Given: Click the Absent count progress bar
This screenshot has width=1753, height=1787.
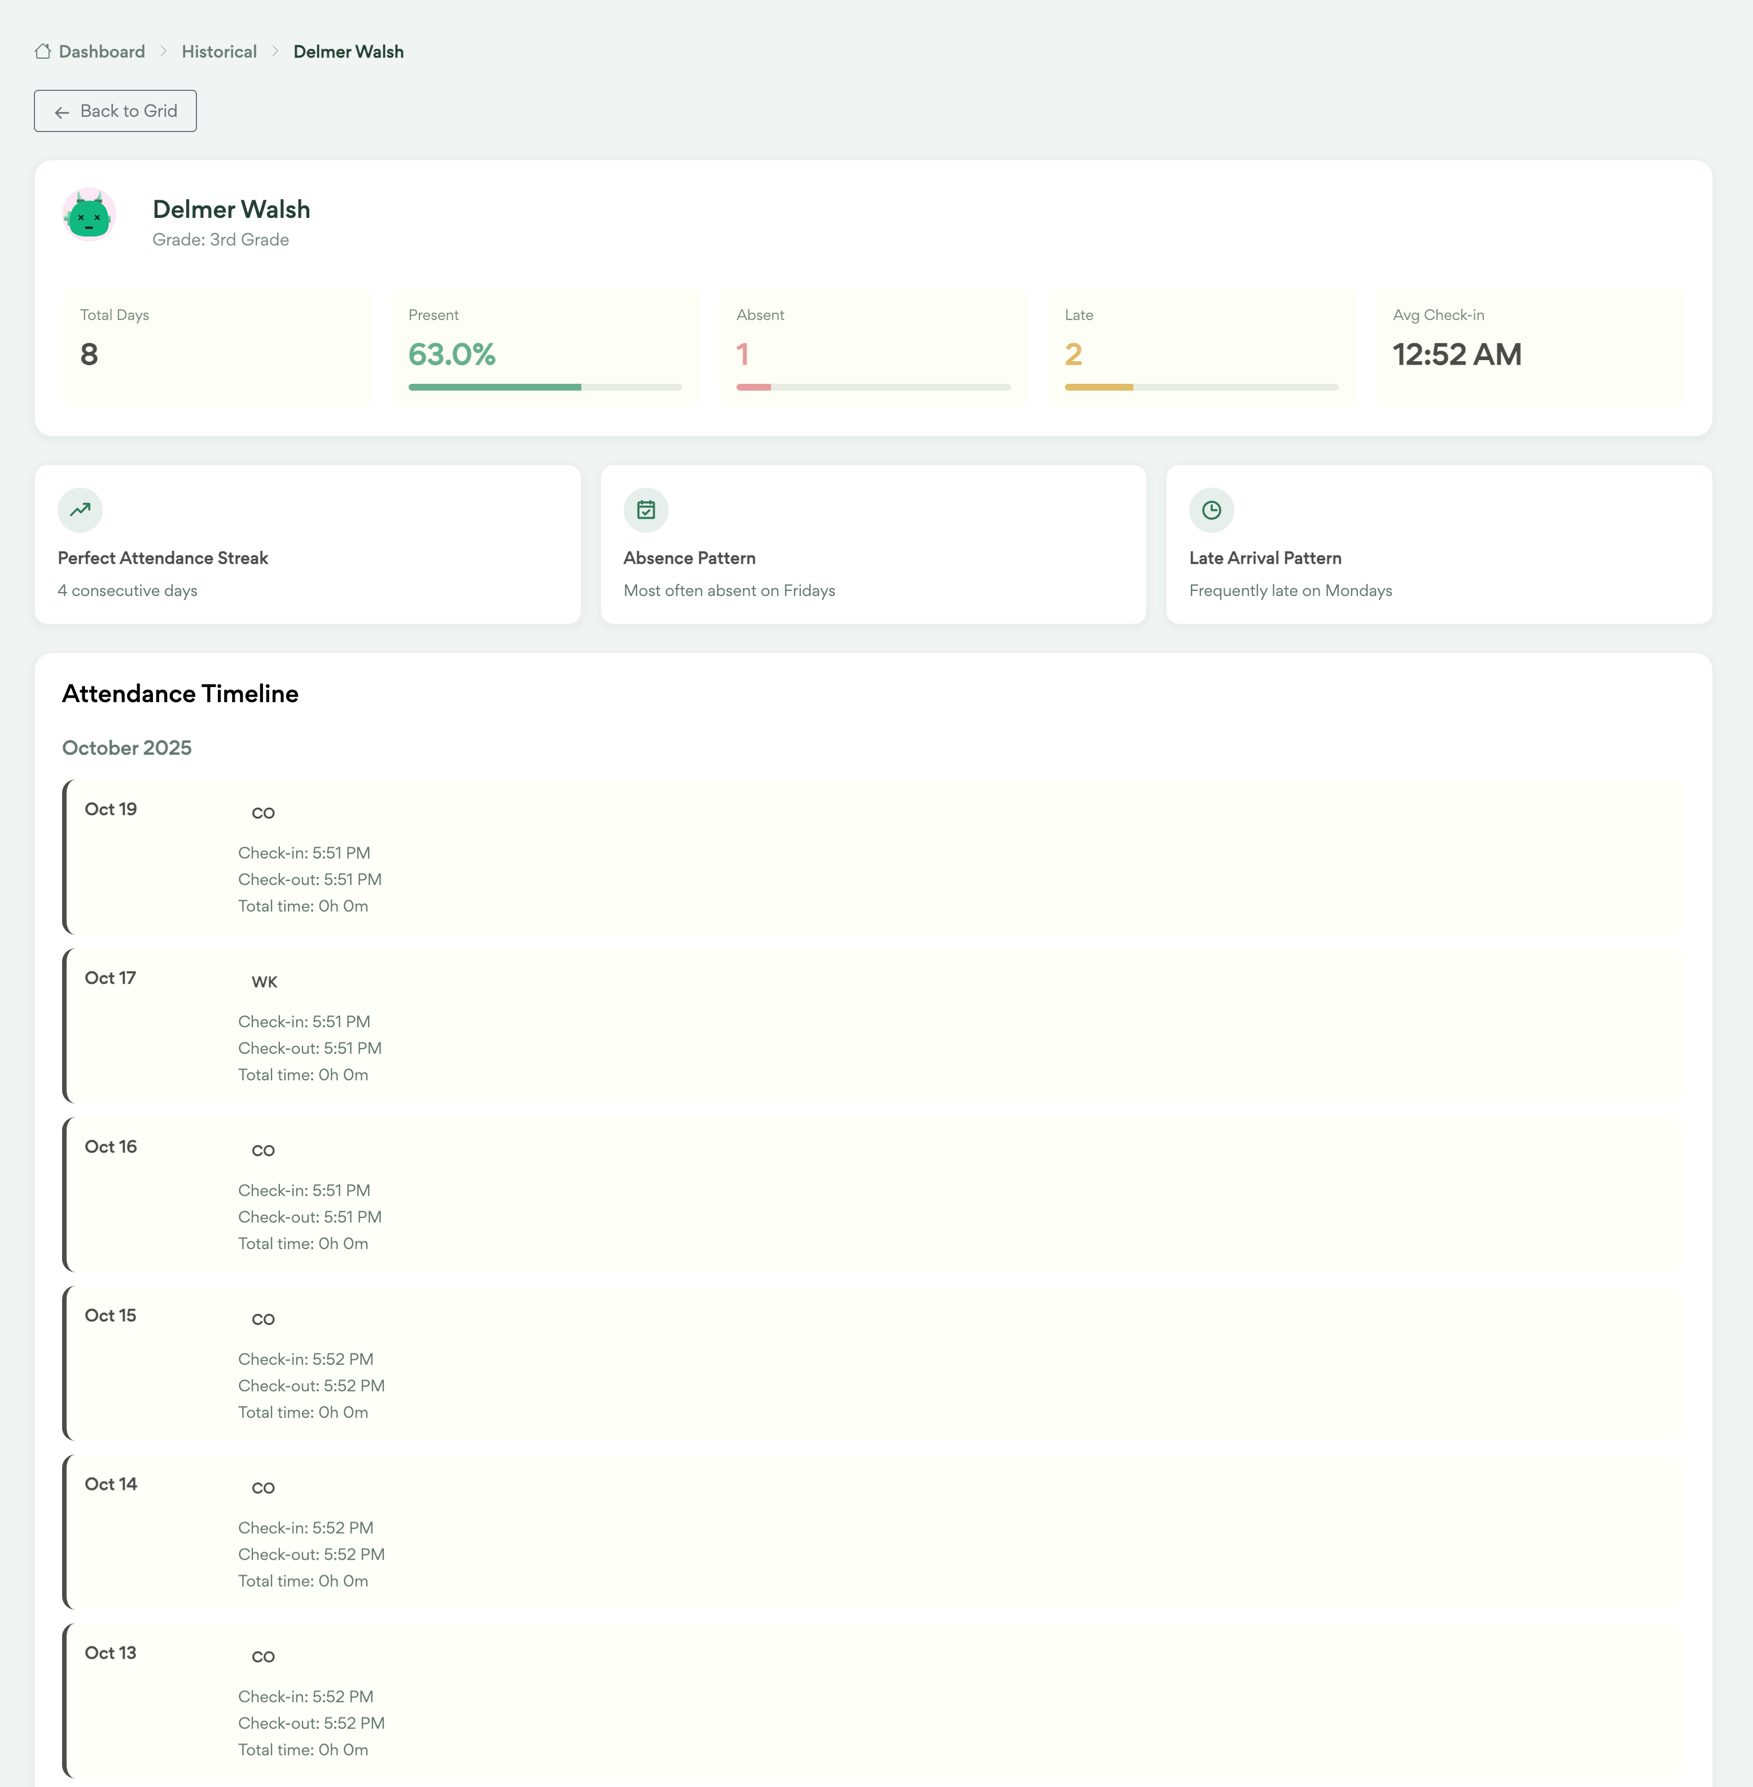Looking at the screenshot, I should (x=873, y=388).
